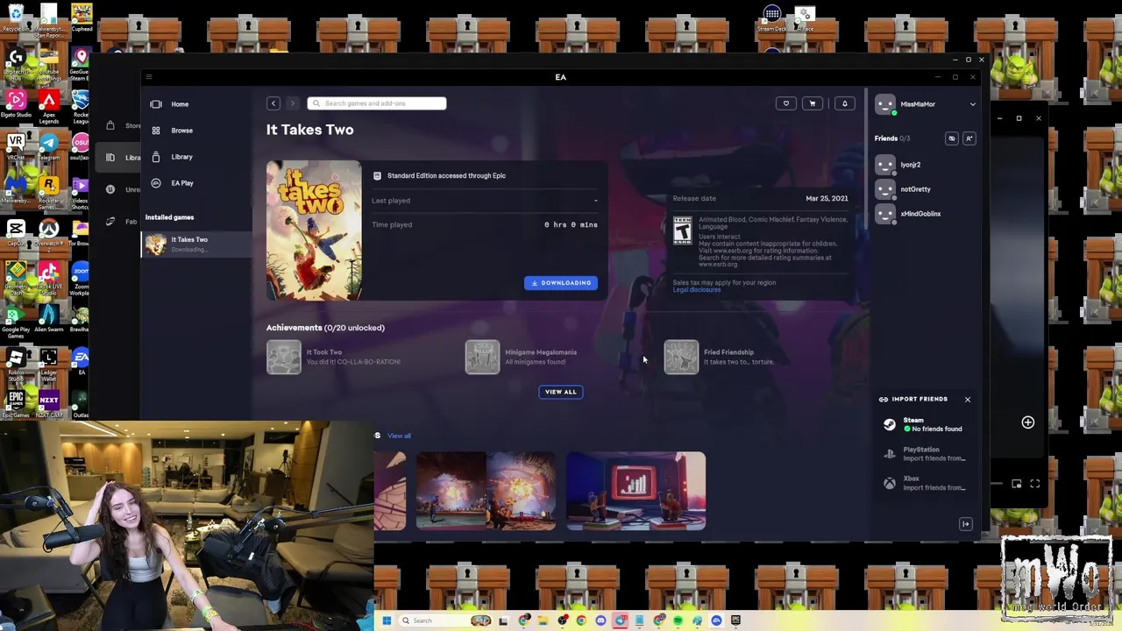
Task: Open Apex Legends desktop shortcut
Action: [x=49, y=105]
